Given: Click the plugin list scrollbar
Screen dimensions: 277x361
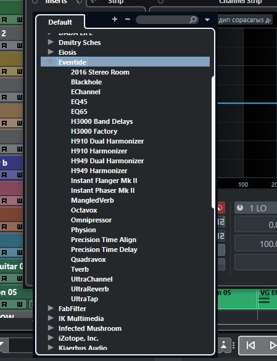Looking at the screenshot, I should click(x=213, y=142).
